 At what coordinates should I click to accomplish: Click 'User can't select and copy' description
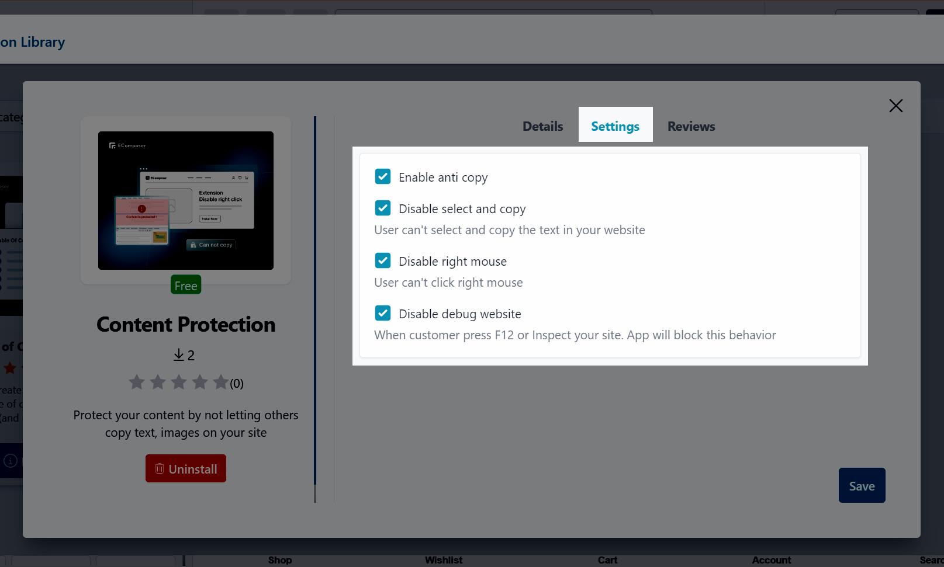510,230
